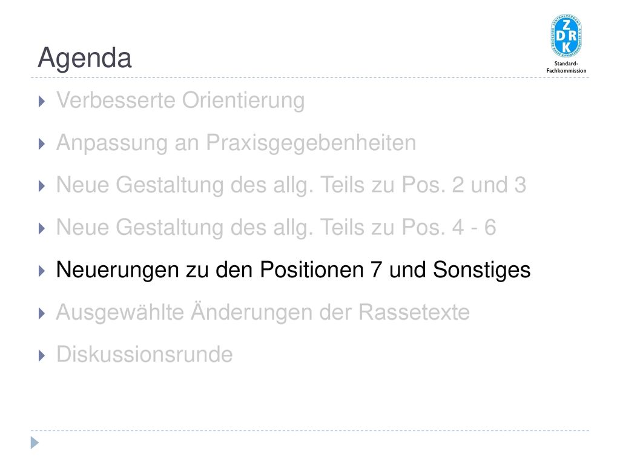
Task: Select the Diskussionsrunde agenda item
Action: coord(144,354)
